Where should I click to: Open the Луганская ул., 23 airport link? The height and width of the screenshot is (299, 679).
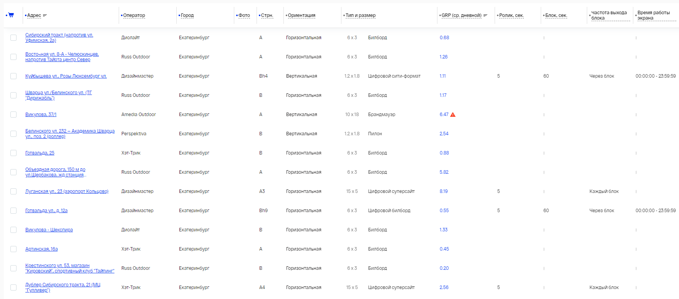[x=67, y=191]
